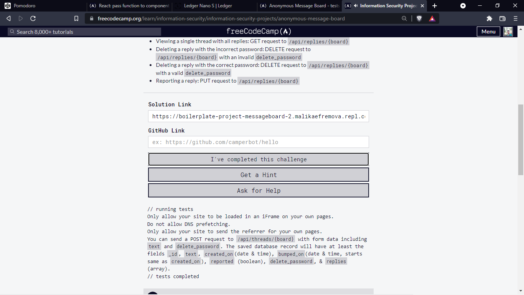
Task: Open the browser hamburger menu
Action: 516,18
